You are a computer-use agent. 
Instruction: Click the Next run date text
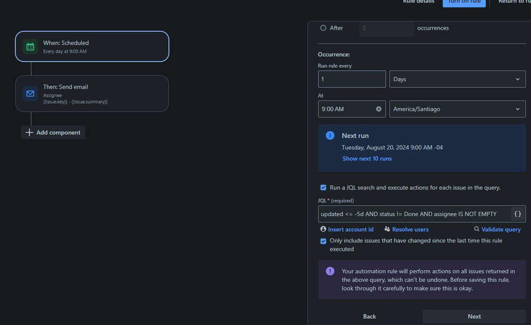click(392, 147)
